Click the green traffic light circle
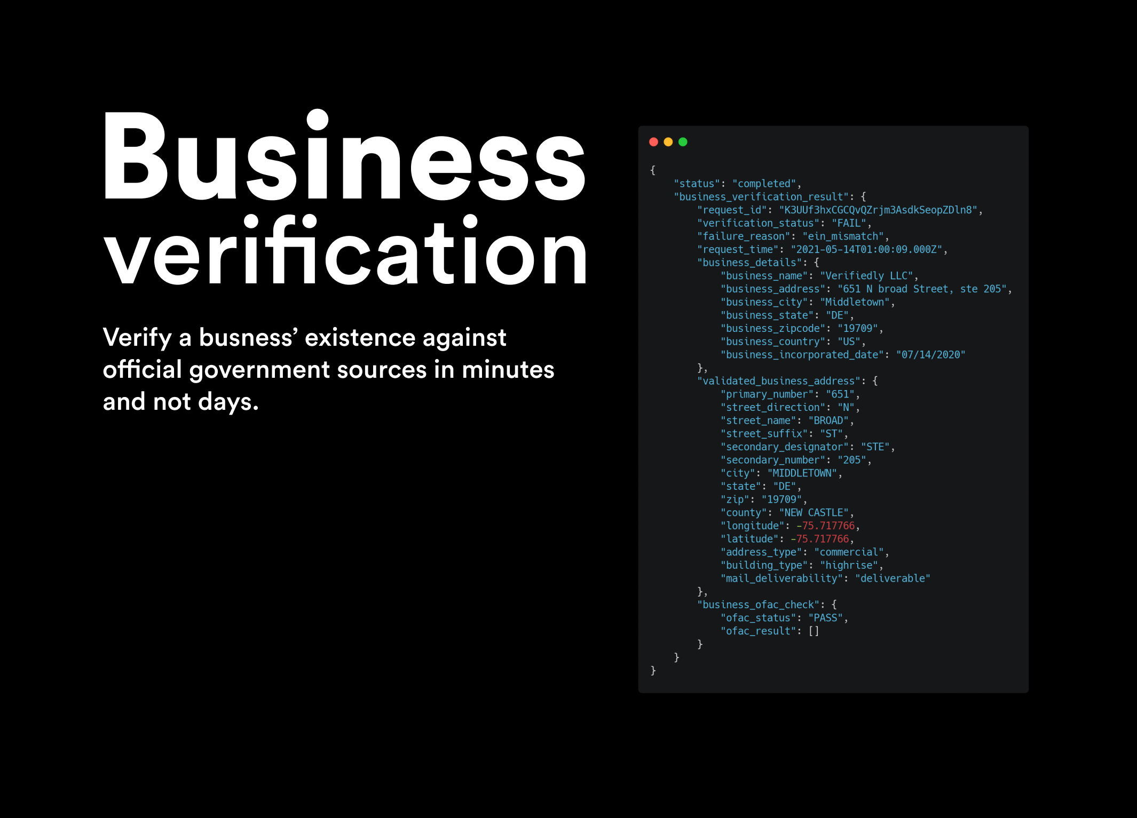1137x818 pixels. click(x=682, y=141)
